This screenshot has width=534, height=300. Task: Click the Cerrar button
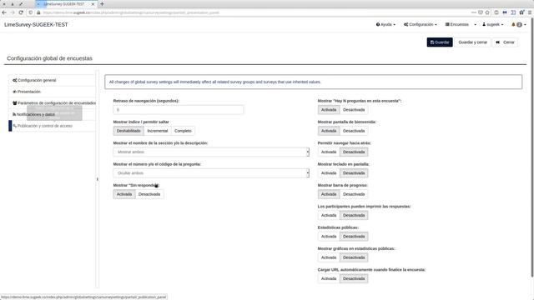(505, 42)
